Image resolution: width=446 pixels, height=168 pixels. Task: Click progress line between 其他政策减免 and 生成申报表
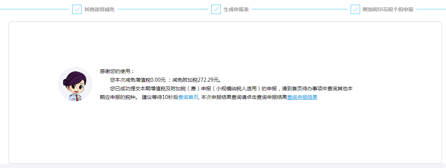click(163, 9)
